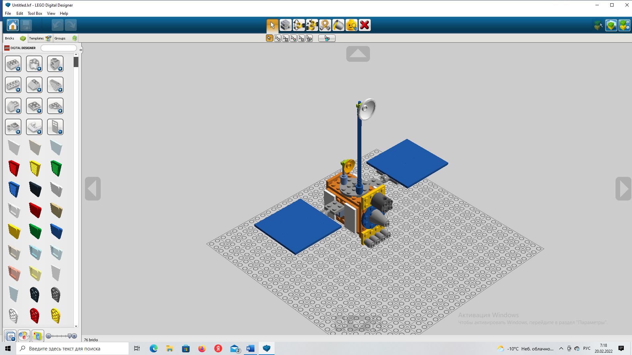Choose multiple selection (plus) sub-tool

click(x=277, y=38)
